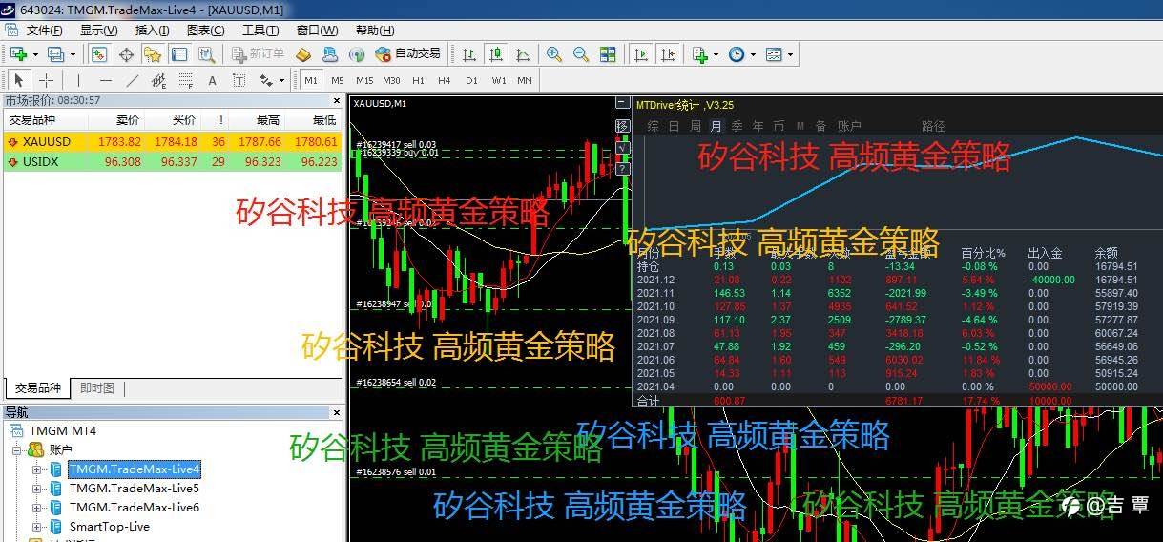
Task: Open the 文件(F) menu
Action: coord(45,30)
